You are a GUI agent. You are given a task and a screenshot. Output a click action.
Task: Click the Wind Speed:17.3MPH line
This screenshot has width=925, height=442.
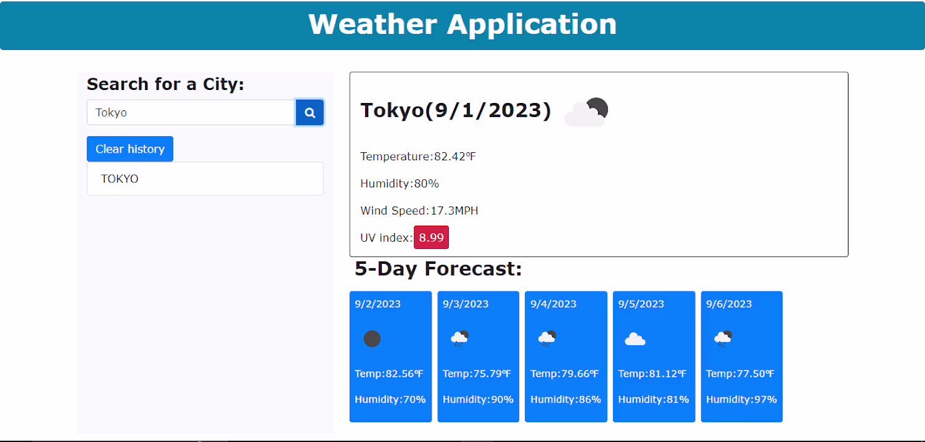pos(419,211)
